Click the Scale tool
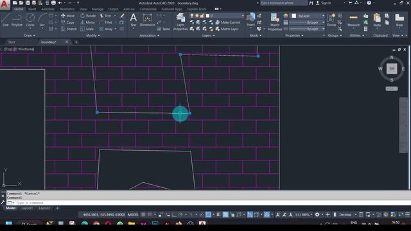The image size is (411, 231). click(x=87, y=29)
